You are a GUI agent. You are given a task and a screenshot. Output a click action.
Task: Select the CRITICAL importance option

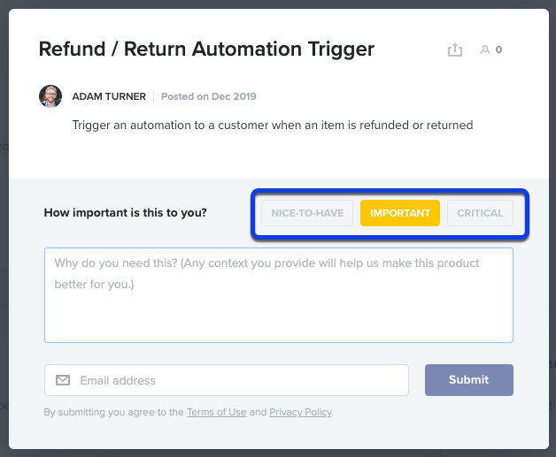(x=480, y=213)
